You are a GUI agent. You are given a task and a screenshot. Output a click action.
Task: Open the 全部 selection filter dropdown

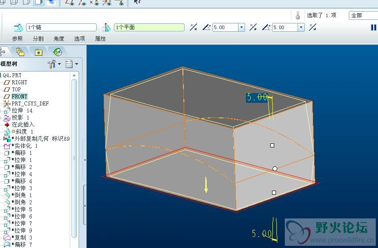(363, 15)
